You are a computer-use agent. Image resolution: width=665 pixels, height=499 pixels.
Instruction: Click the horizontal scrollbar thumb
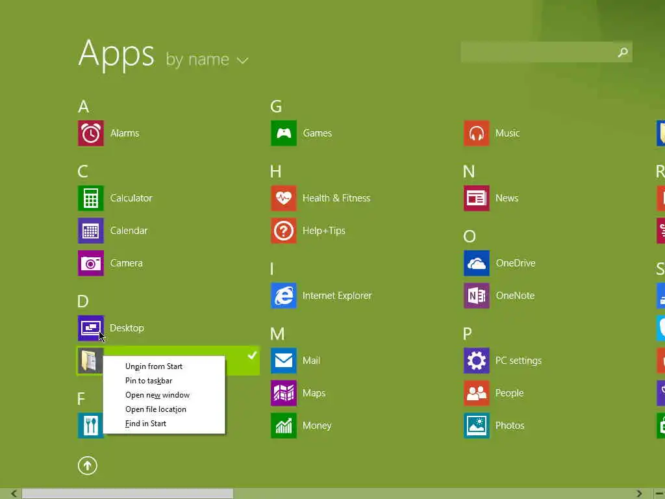(127, 494)
